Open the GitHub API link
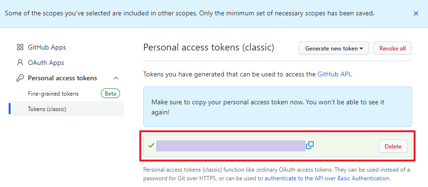428x187 pixels. (x=334, y=74)
